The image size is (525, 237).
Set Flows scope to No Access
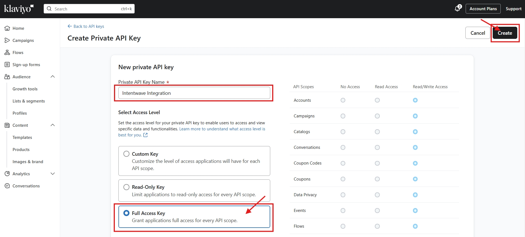click(343, 226)
